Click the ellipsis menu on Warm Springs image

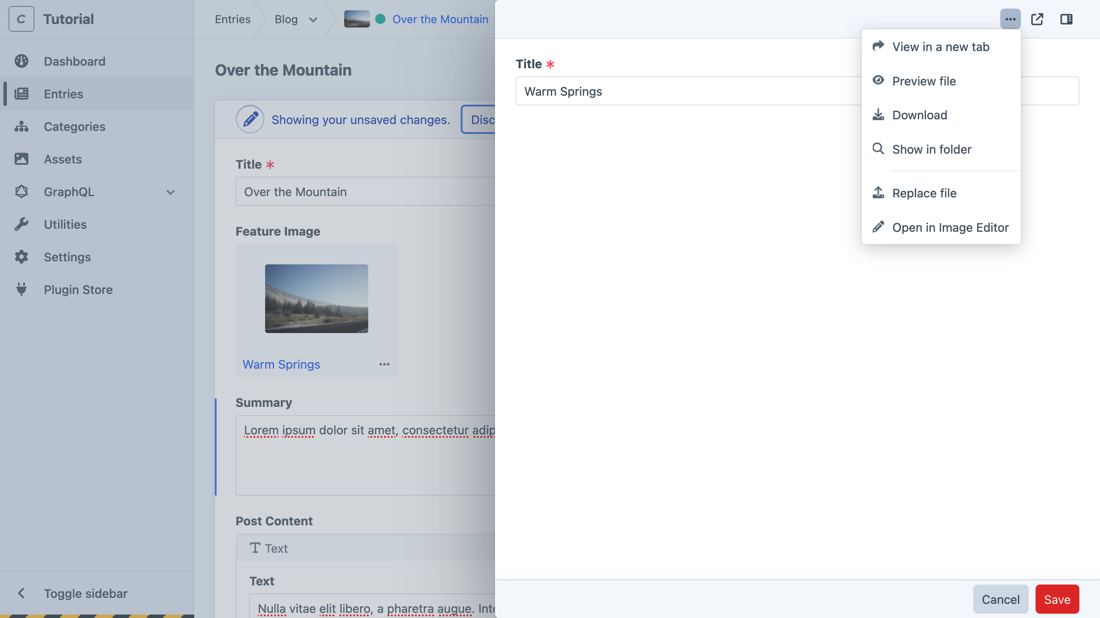(x=385, y=364)
